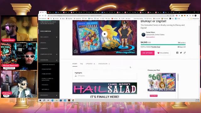The width and height of the screenshot is (201, 113).
Task: Open Perks Claimed & Donations item
Action: [x=47, y=79]
